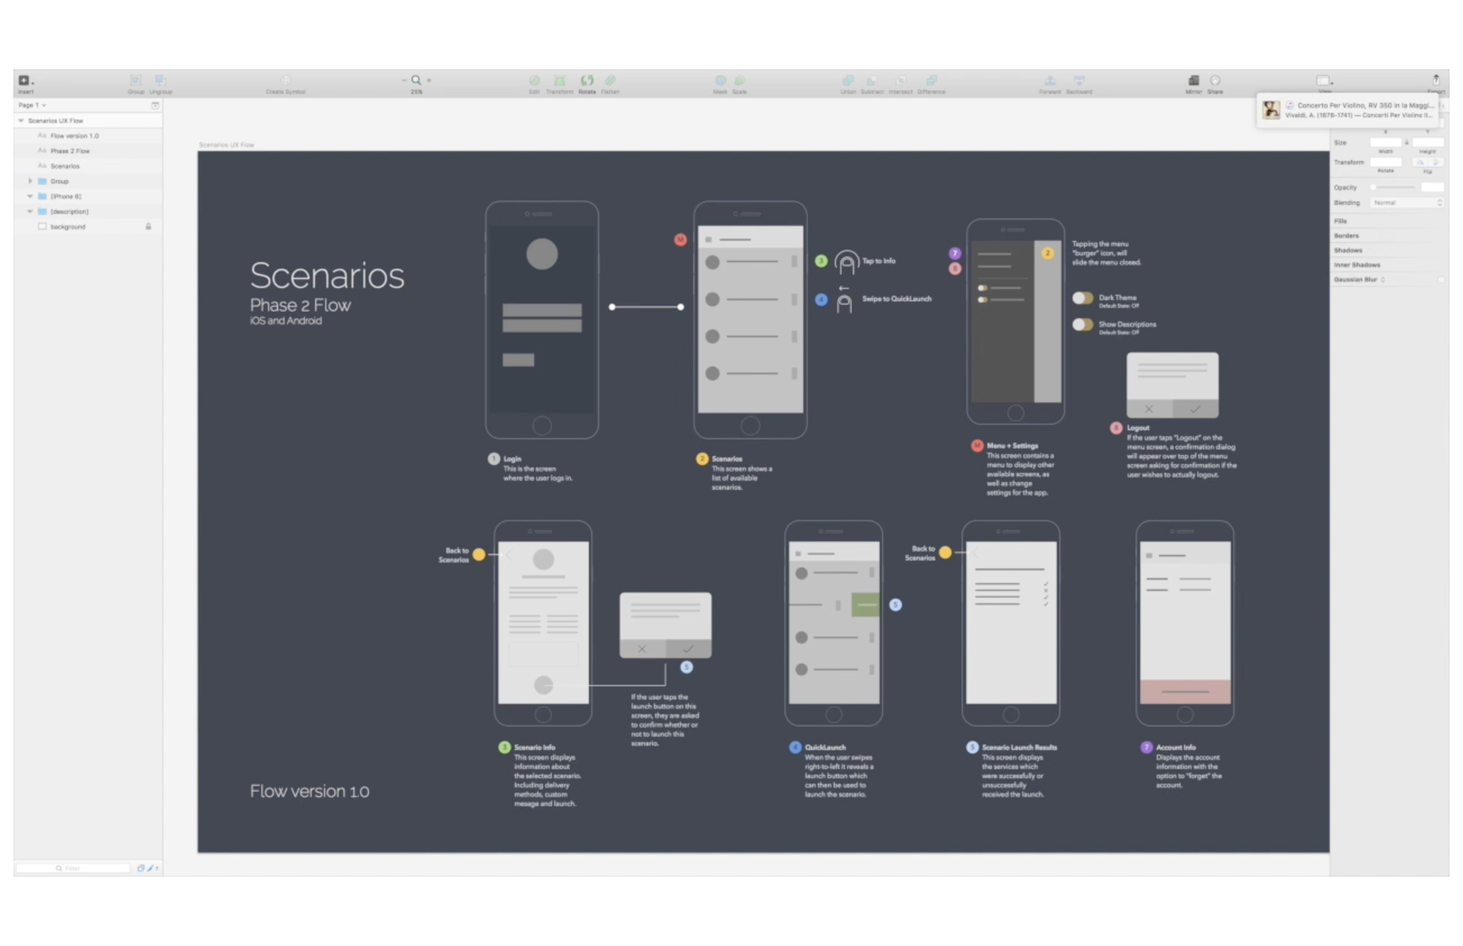Apply the Union boolean operation

(x=848, y=80)
